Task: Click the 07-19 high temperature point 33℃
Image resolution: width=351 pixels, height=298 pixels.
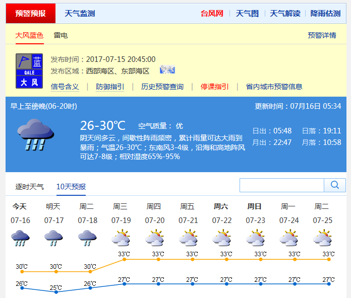Action: (x=125, y=259)
